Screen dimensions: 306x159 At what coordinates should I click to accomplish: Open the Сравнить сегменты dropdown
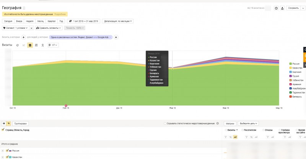coord(49,28)
